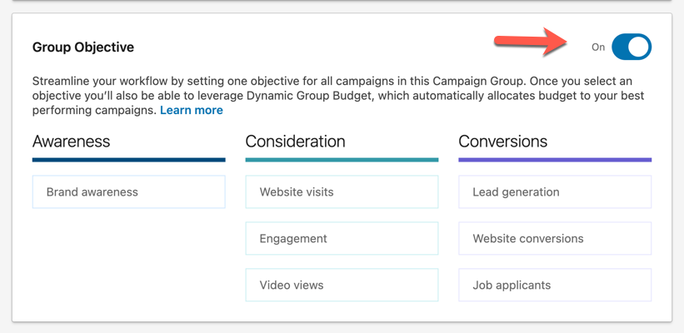Click the Consideration column heading

coord(295,142)
